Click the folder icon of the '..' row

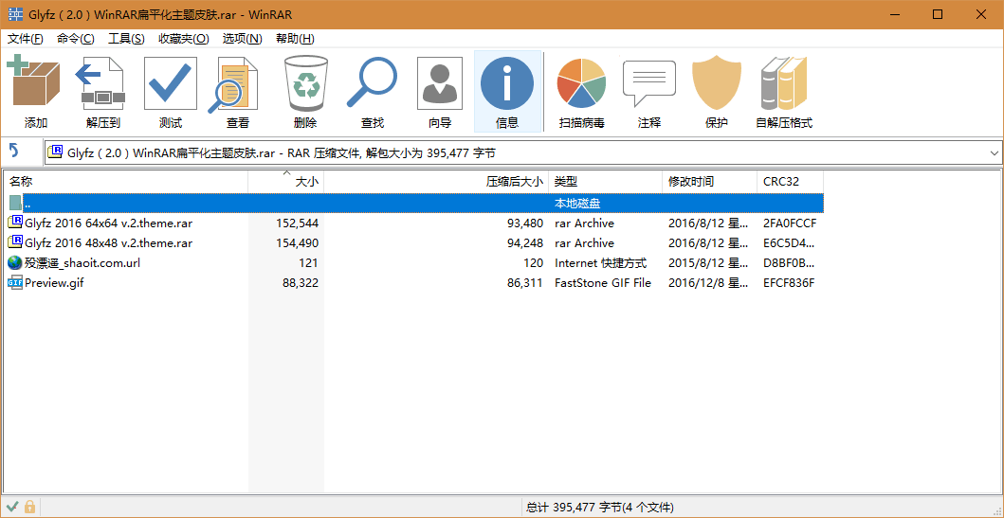pos(15,204)
